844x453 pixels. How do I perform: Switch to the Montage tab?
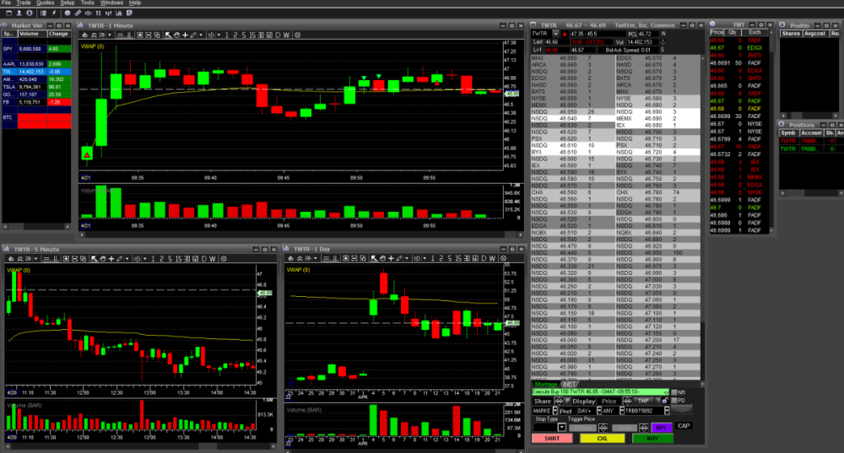click(x=546, y=384)
